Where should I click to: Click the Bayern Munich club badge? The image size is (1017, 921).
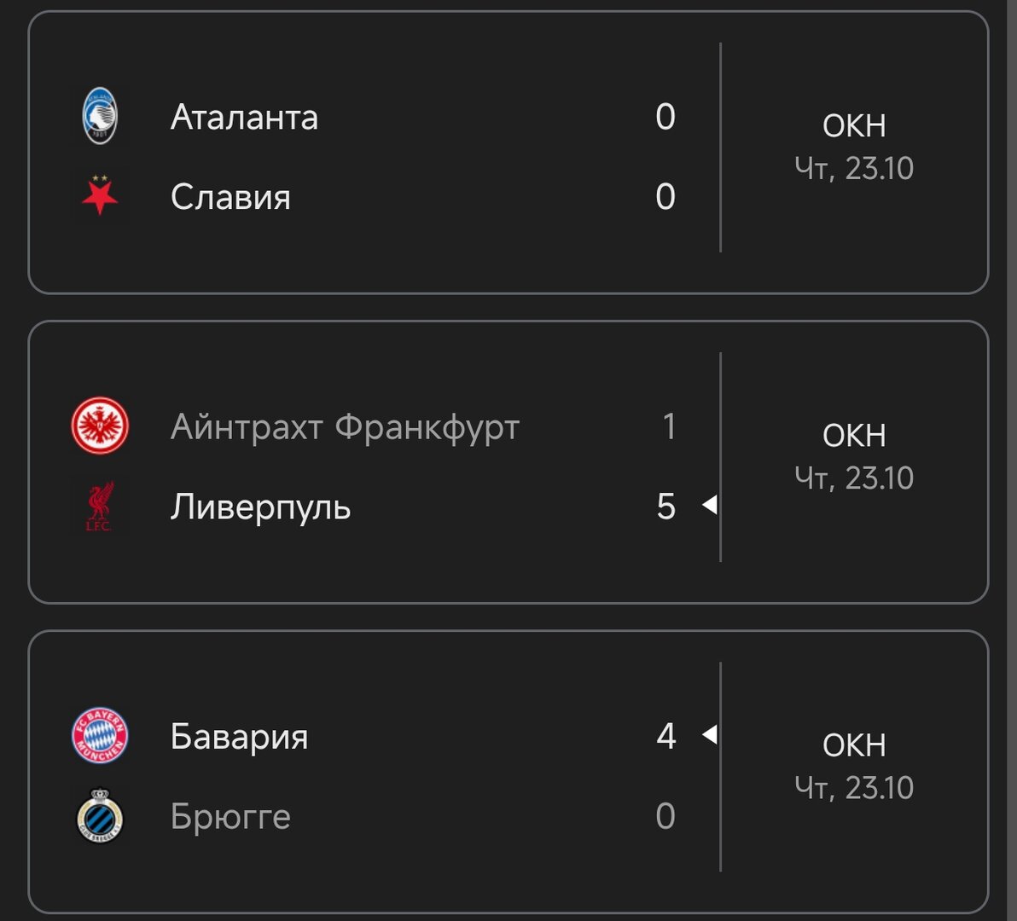click(100, 735)
